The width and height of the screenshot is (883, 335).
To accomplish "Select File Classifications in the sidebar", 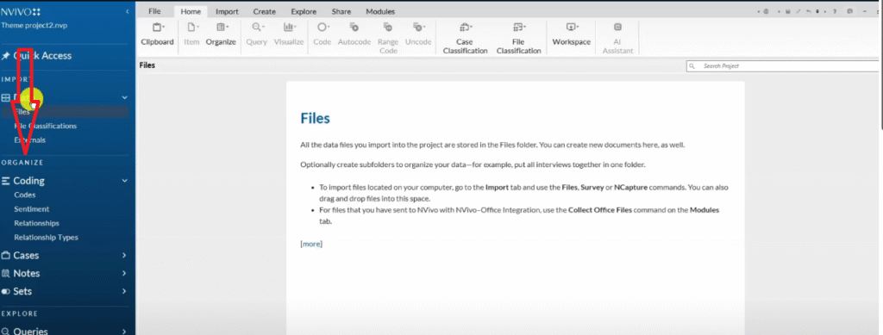I will pos(46,126).
